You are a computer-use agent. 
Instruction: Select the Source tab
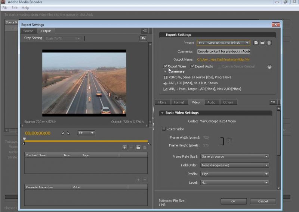[x=28, y=31]
